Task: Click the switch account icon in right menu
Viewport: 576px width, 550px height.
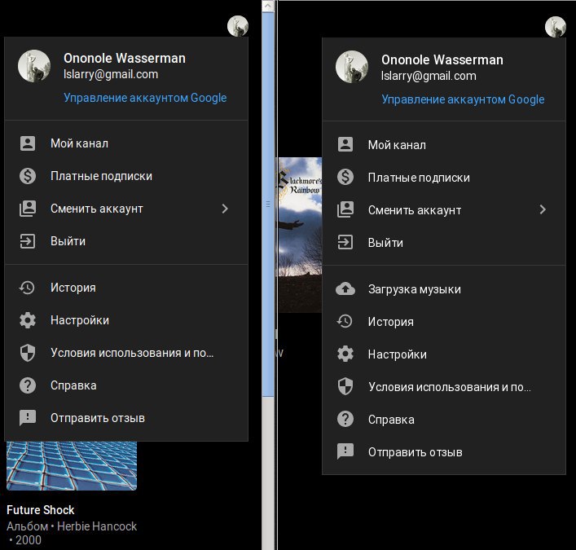Action: [345, 209]
